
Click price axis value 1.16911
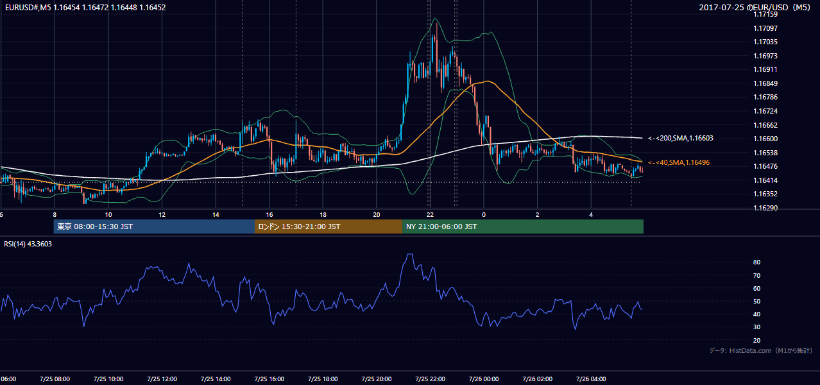766,69
